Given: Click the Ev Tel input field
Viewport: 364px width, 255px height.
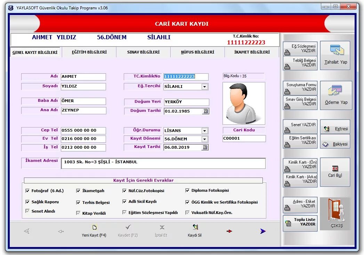Looking at the screenshot, I should coord(83,139).
